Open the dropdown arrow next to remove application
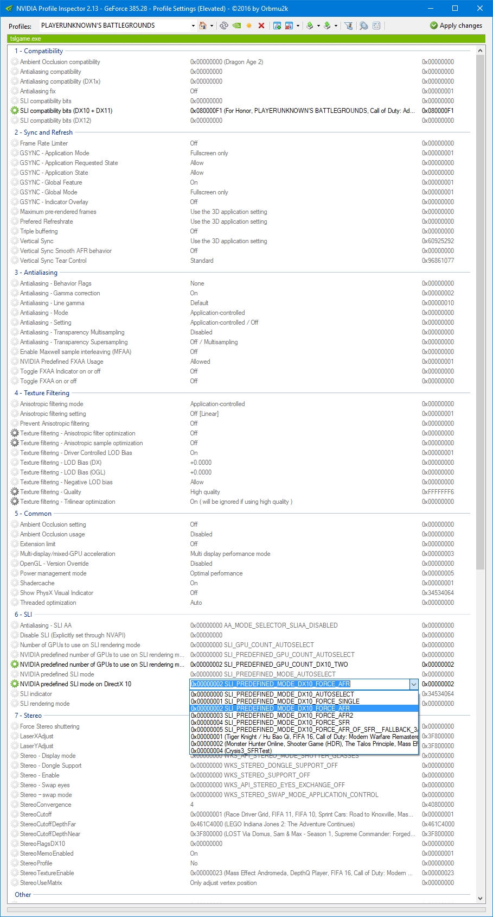The width and height of the screenshot is (493, 917). [x=298, y=26]
